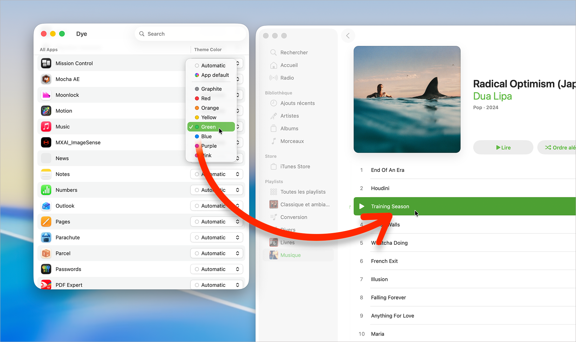Choose App default theme color option

[215, 75]
